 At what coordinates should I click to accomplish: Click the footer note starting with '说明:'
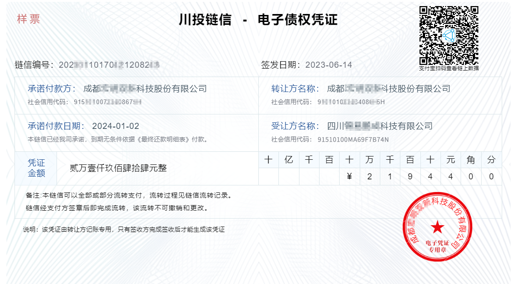[x=124, y=229]
